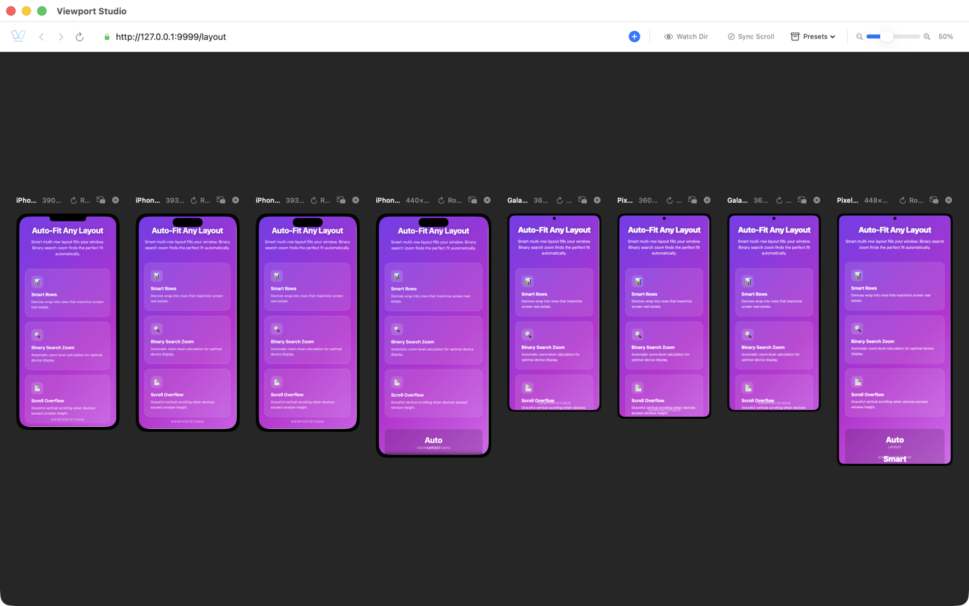Select the zoom-out magnifier icon
The width and height of the screenshot is (969, 606).
[859, 36]
